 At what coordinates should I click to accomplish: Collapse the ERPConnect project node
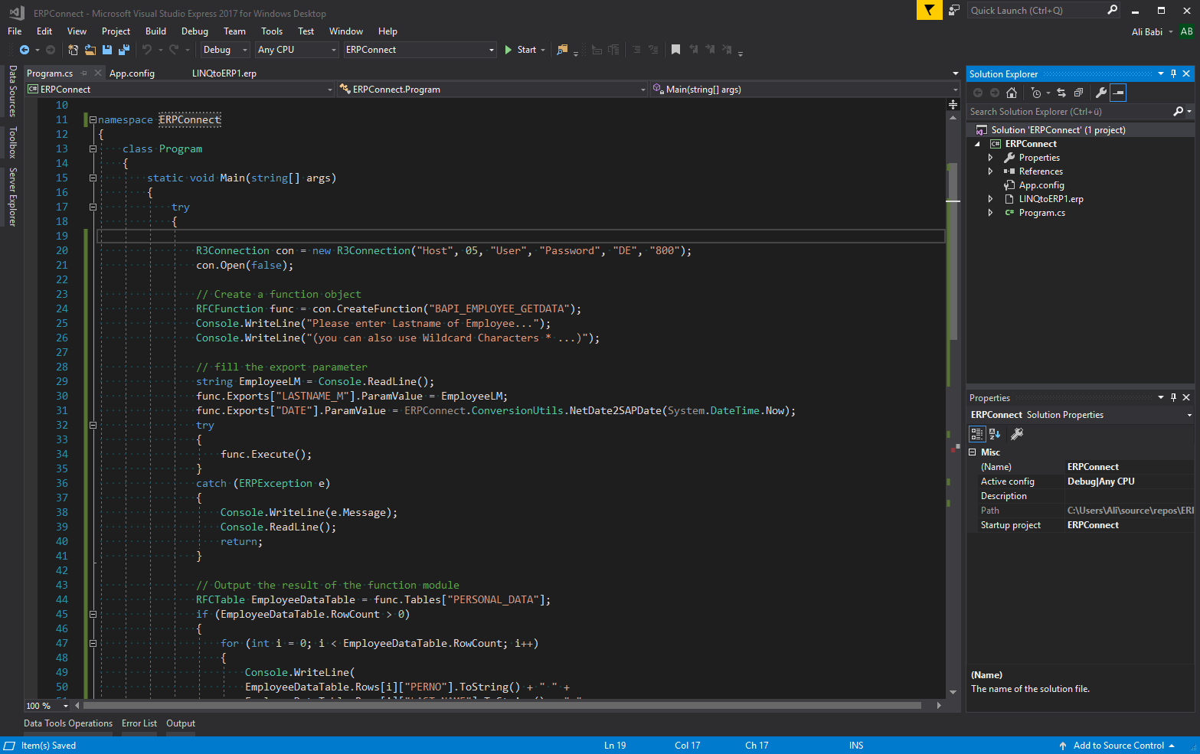[977, 144]
